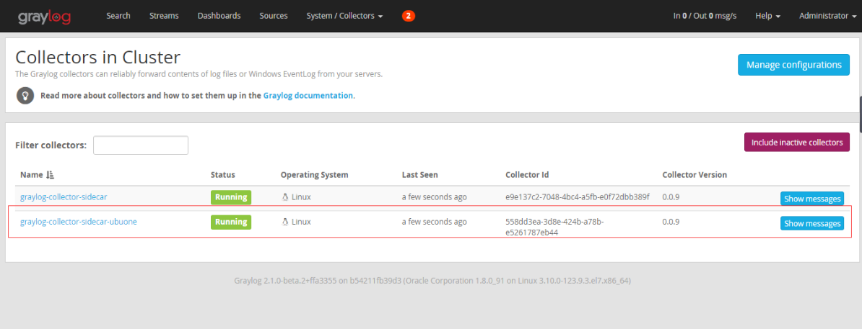Select collector id starting 558dd3ea-3d8e
Screen dimensions: 862x329
(554, 227)
